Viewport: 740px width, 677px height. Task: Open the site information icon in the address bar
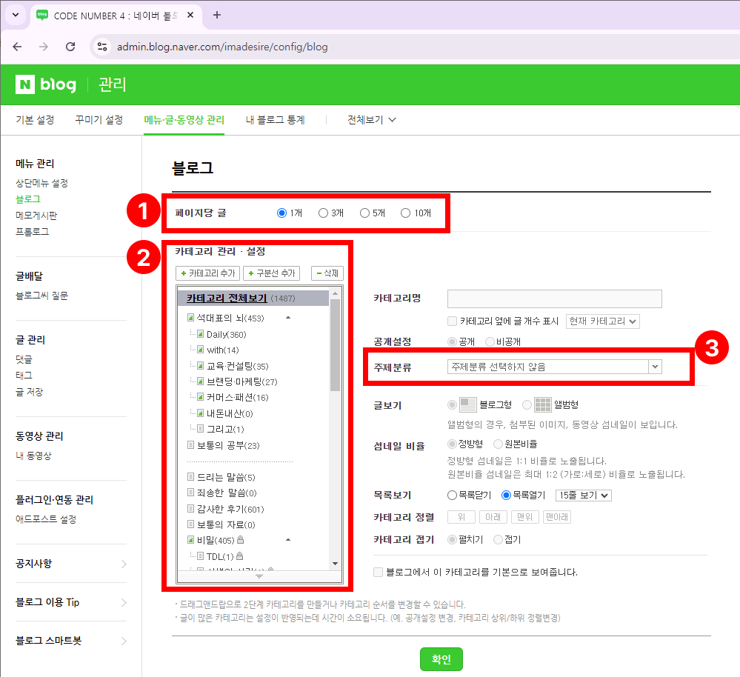pos(103,47)
